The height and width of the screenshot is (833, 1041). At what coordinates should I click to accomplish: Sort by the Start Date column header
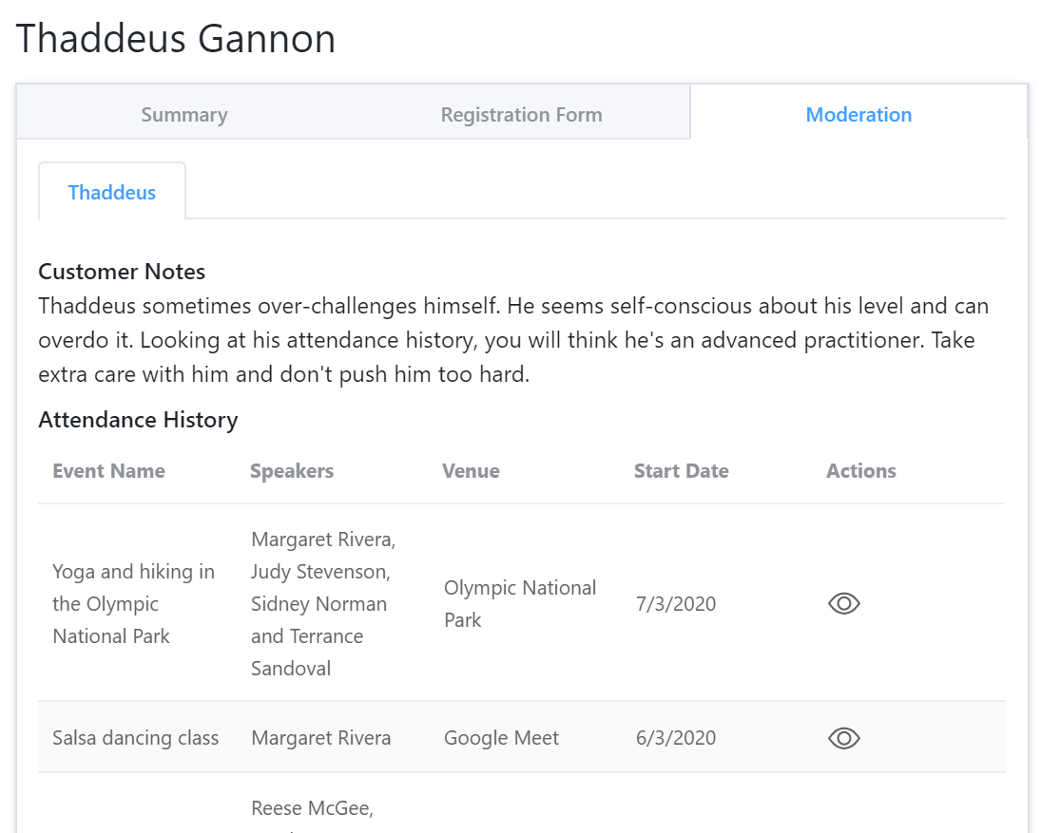[681, 471]
